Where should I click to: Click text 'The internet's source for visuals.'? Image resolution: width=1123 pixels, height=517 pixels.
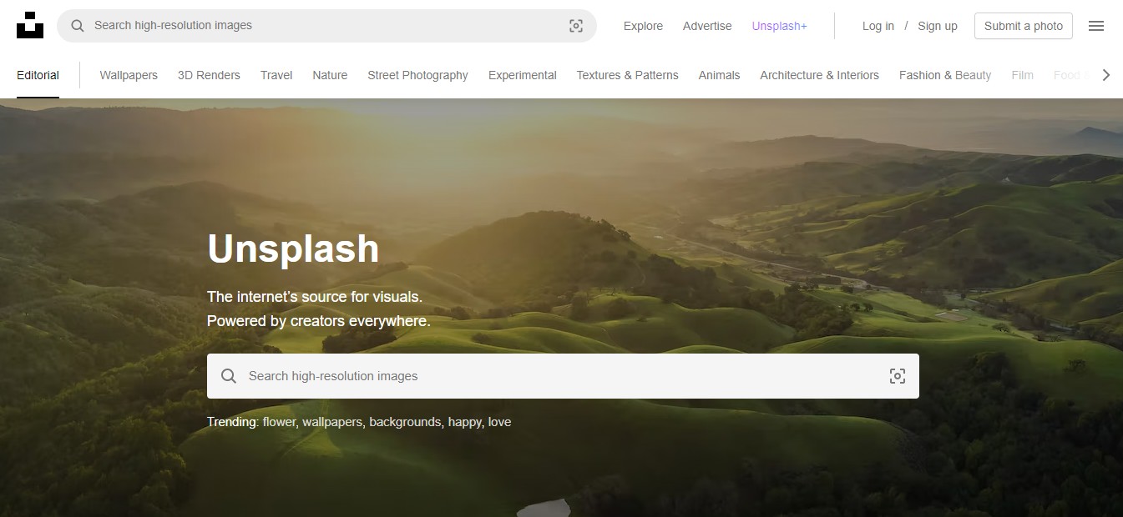pyautogui.click(x=315, y=297)
